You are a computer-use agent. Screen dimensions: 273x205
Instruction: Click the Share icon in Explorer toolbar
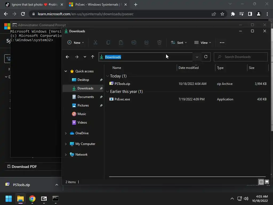tap(146, 42)
